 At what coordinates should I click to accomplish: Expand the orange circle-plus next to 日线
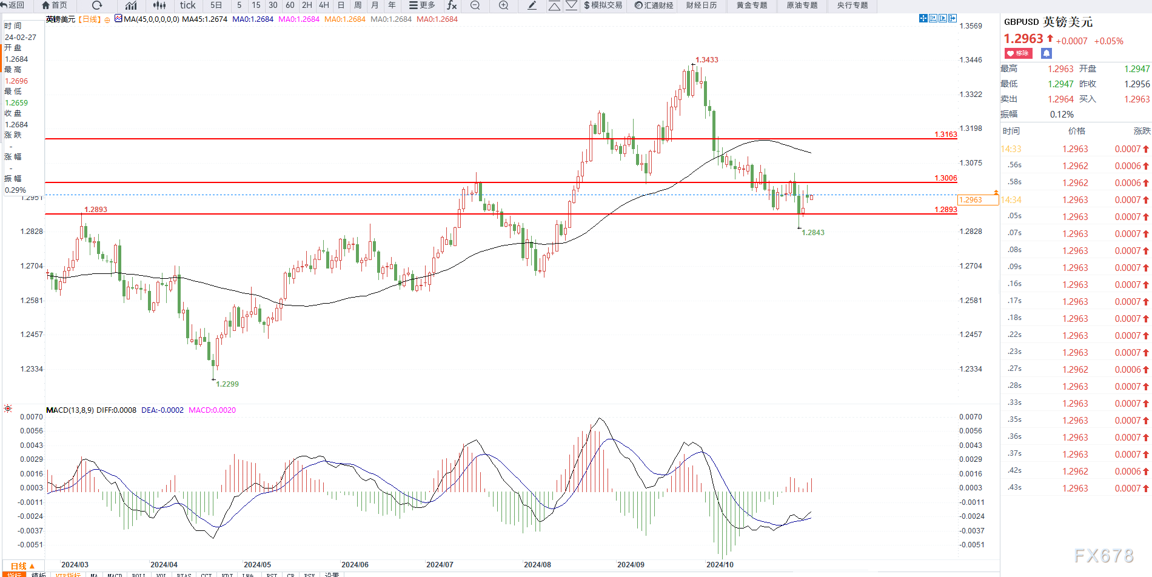click(x=107, y=20)
